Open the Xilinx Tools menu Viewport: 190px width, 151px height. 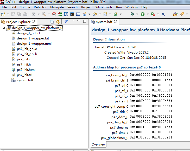(104, 7)
